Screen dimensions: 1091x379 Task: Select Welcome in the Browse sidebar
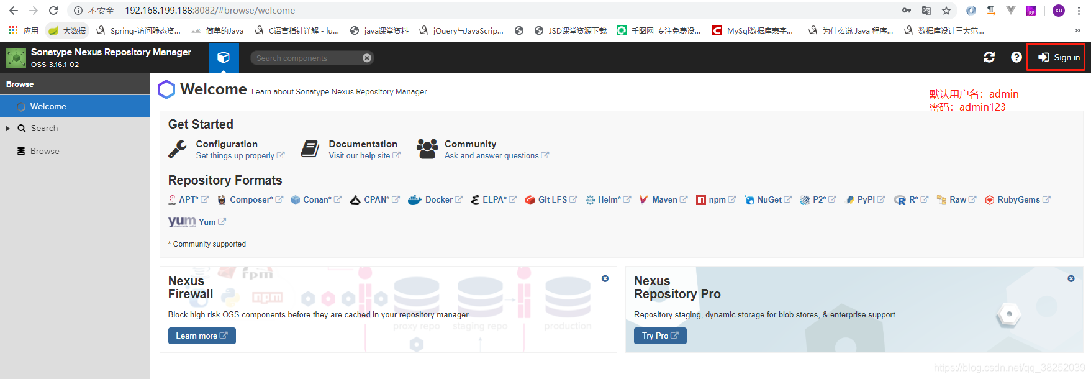pos(75,106)
